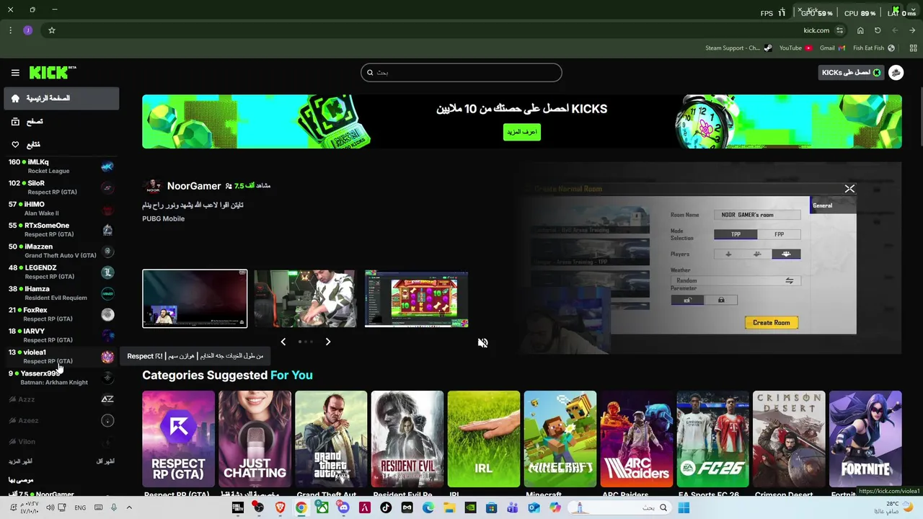The image size is (923, 519).
Task: Open iHIMO Alan Wake II channel
Action: [61, 208]
